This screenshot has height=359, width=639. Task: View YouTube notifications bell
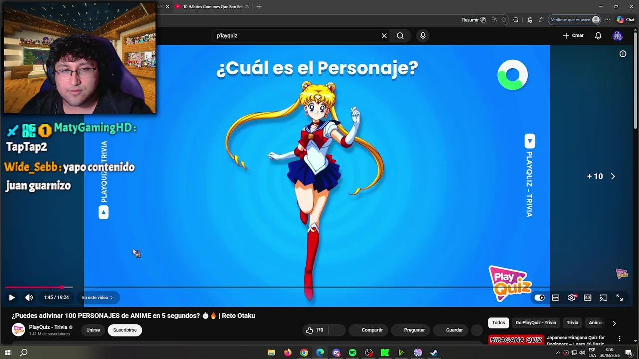coord(598,36)
